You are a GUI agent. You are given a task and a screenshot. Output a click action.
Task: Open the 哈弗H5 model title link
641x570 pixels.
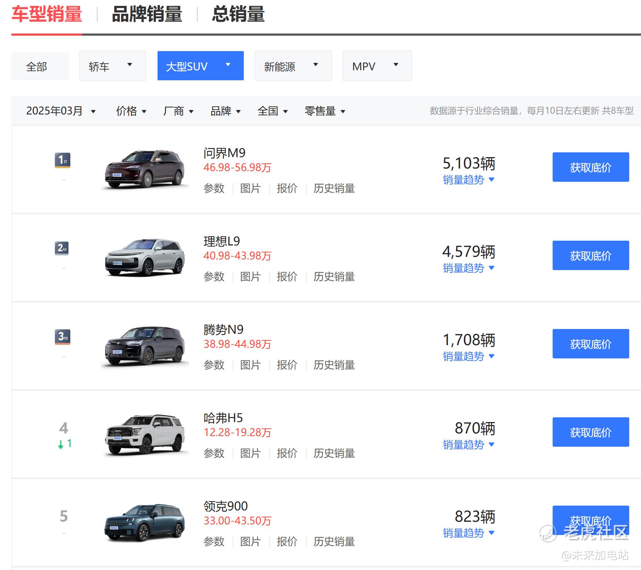(223, 418)
